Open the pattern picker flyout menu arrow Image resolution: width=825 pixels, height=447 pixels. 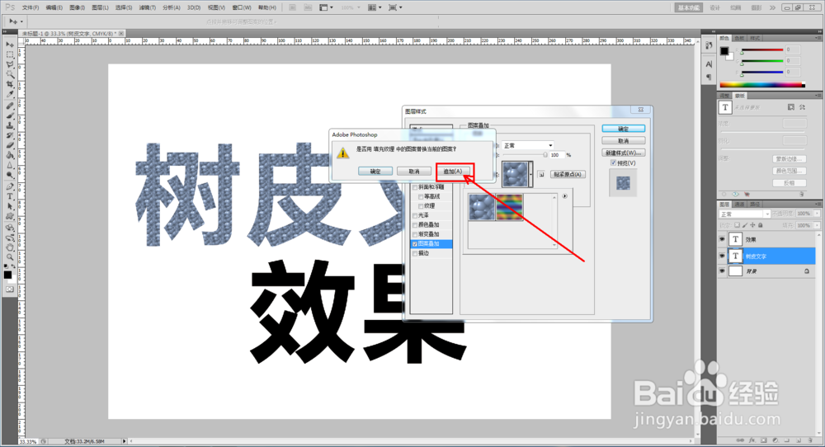(564, 196)
